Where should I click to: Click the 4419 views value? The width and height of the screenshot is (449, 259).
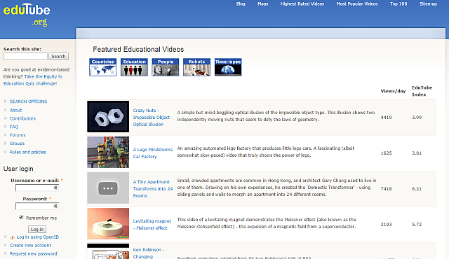(x=386, y=118)
